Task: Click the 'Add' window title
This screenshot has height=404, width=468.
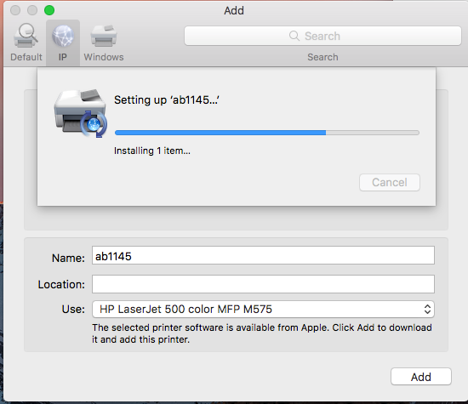Action: (234, 10)
